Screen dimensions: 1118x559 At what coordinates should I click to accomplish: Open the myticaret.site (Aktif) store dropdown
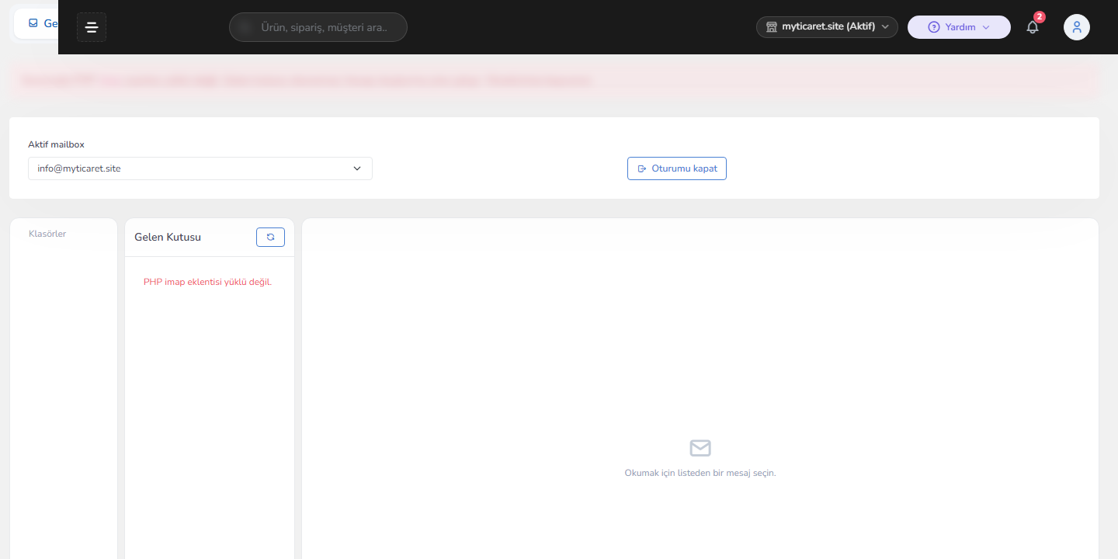(x=827, y=27)
